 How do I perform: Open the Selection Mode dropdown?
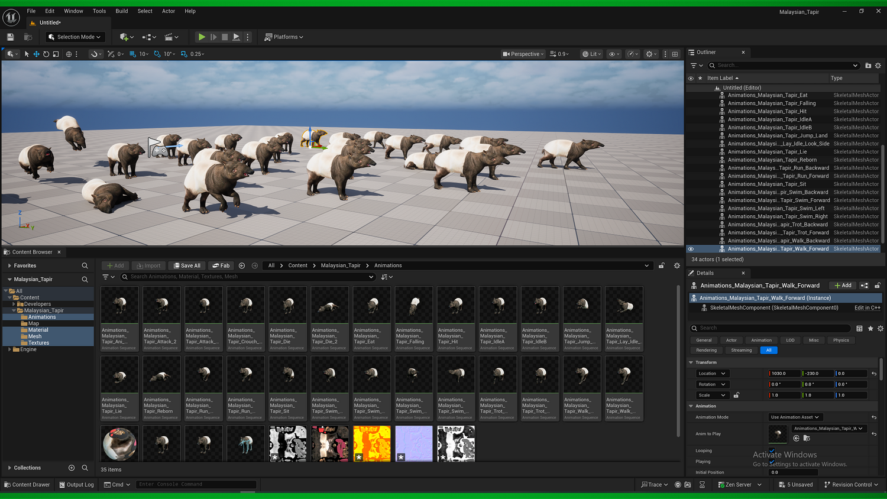pyautogui.click(x=75, y=37)
